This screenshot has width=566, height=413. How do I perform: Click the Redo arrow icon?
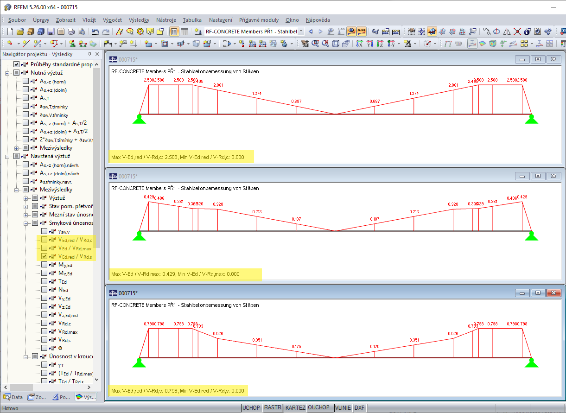click(x=106, y=32)
